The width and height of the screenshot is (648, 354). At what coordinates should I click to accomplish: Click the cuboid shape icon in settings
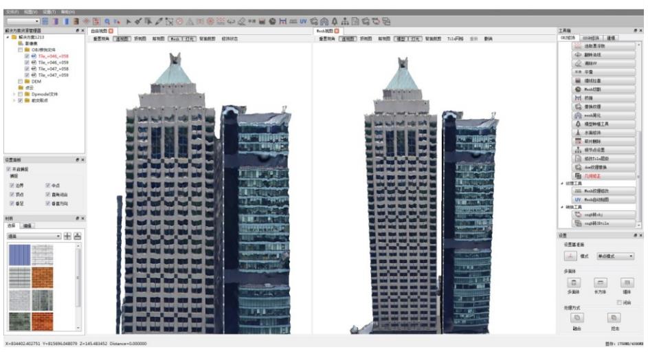click(600, 283)
